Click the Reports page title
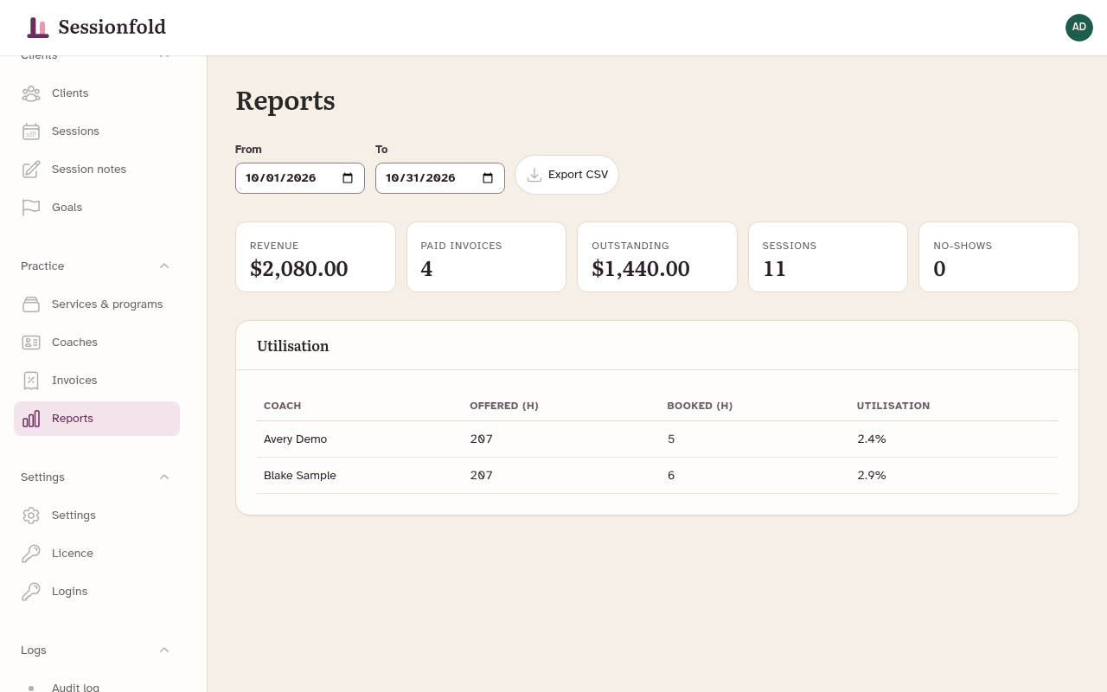The width and height of the screenshot is (1107, 692). 285,101
